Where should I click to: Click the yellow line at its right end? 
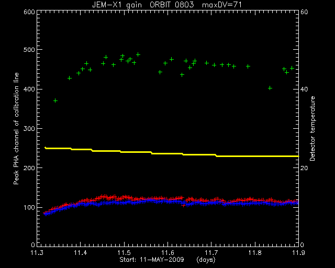(298, 156)
